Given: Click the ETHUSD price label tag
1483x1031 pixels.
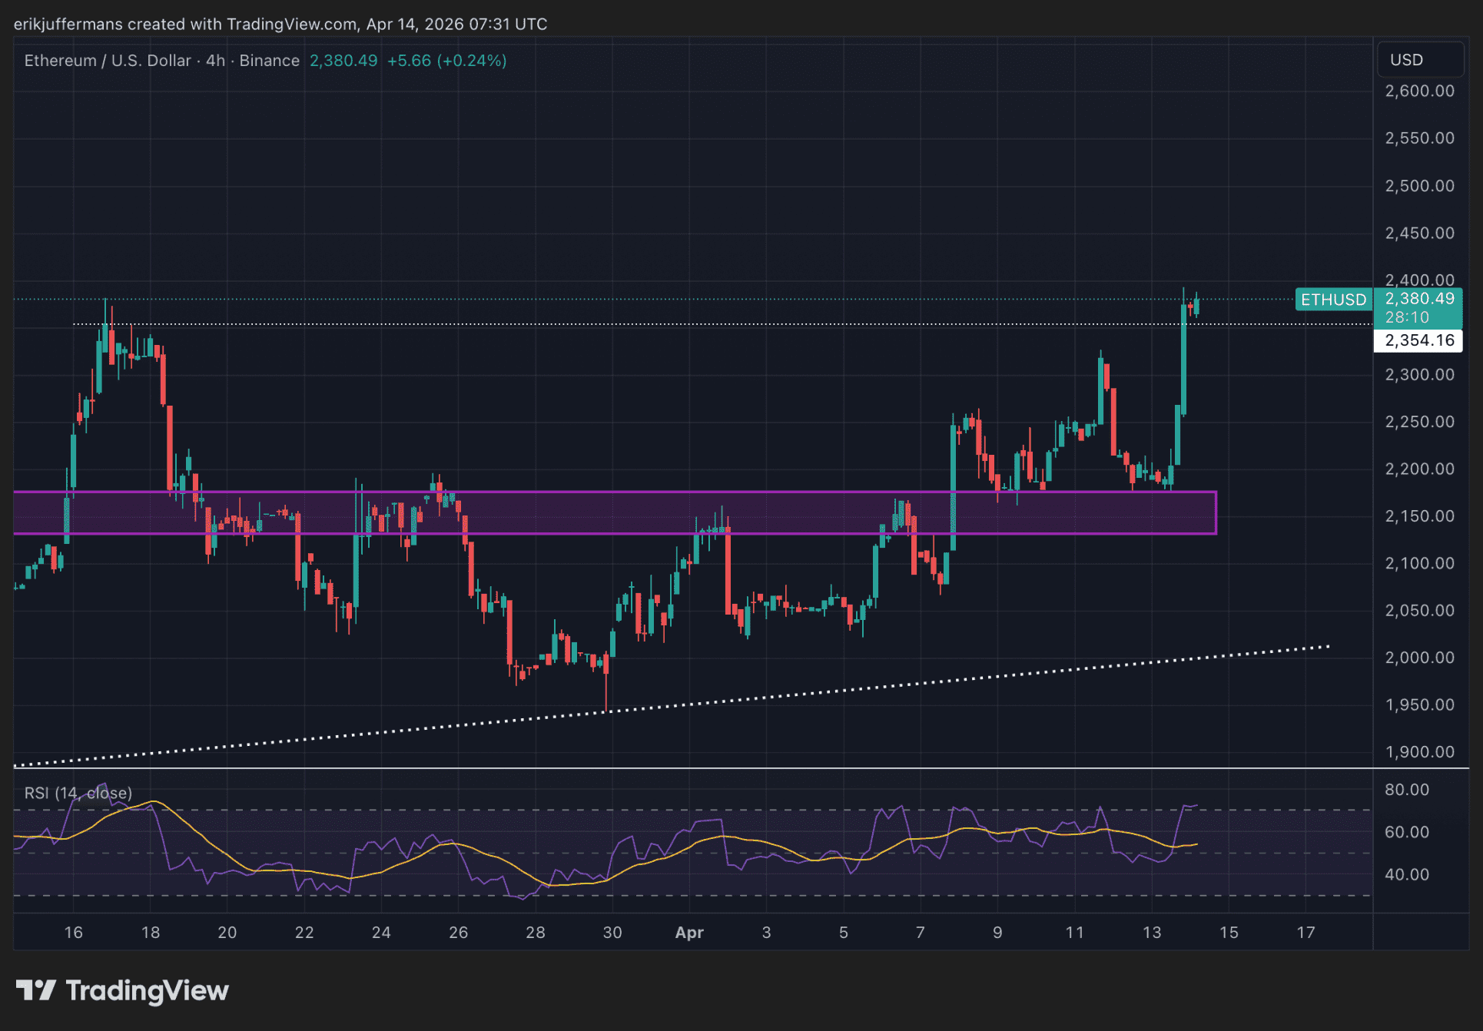Looking at the screenshot, I should point(1333,300).
